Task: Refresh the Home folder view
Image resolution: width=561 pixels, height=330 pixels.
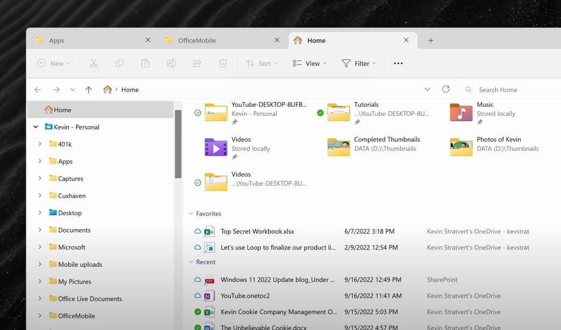Action: (x=445, y=90)
